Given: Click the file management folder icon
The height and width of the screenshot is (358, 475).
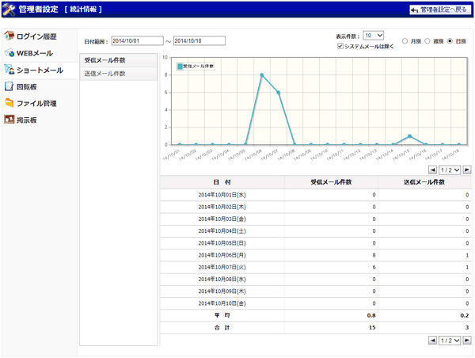Looking at the screenshot, I should 9,103.
